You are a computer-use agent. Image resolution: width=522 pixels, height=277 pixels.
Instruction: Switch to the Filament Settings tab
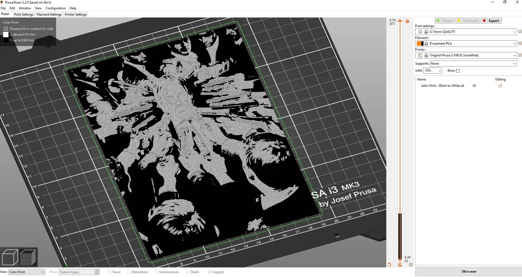pos(49,14)
